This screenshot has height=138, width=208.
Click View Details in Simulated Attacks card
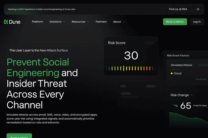201,79
